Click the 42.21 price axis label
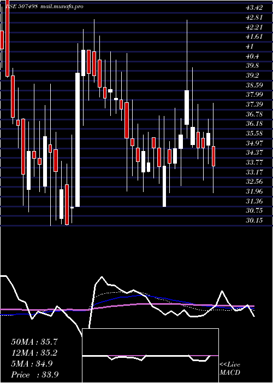Image resolution: width=273 pixels, height=383 pixels. pos(254,27)
